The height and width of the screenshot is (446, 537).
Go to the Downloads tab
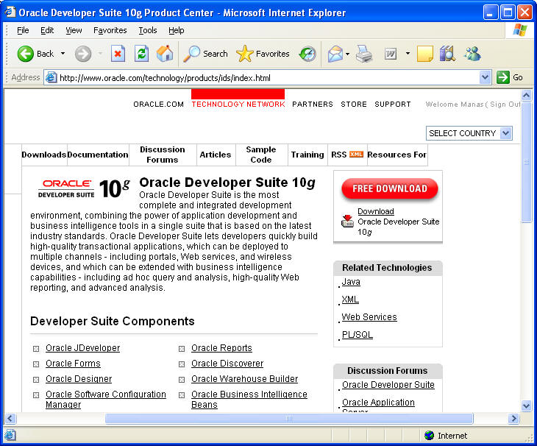point(44,155)
